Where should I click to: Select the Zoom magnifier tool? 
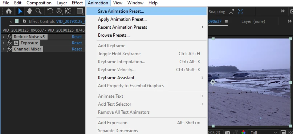click(x=38, y=11)
